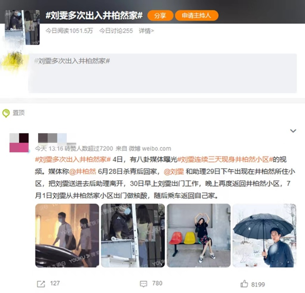Image resolution: width=305 pixels, height=293 pixels.
Task: Click inside the topic post input box
Action: 162,73
